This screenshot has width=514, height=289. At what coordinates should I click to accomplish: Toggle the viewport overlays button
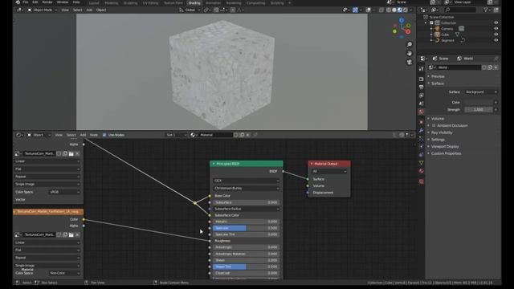368,10
